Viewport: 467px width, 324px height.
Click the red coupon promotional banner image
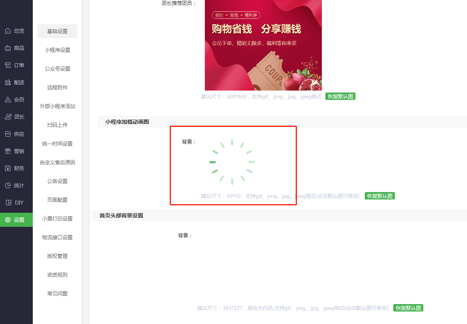[x=263, y=45]
